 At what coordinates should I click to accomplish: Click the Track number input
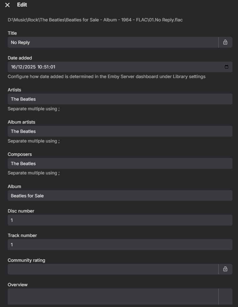120,245
